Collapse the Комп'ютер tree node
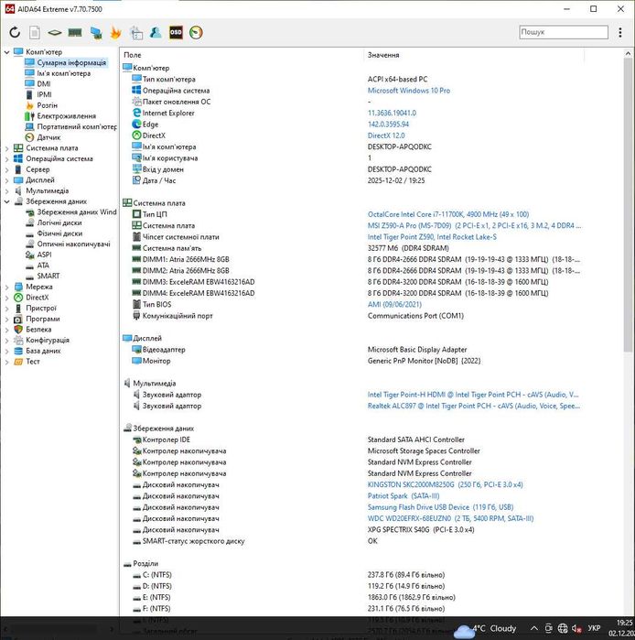This screenshot has width=635, height=640. point(7,52)
